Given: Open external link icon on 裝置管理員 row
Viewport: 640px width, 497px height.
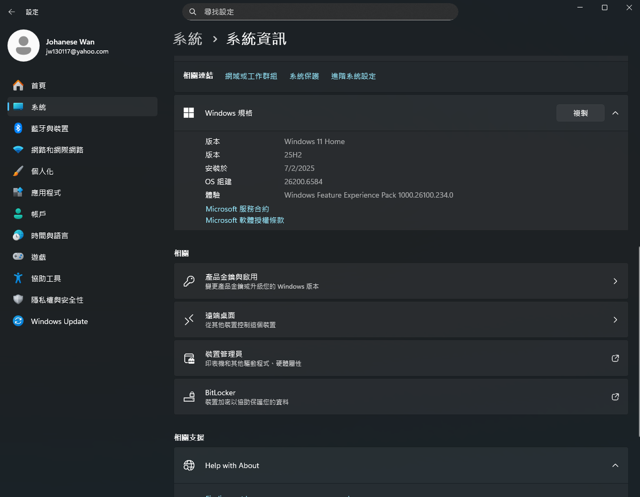Looking at the screenshot, I should [x=615, y=358].
